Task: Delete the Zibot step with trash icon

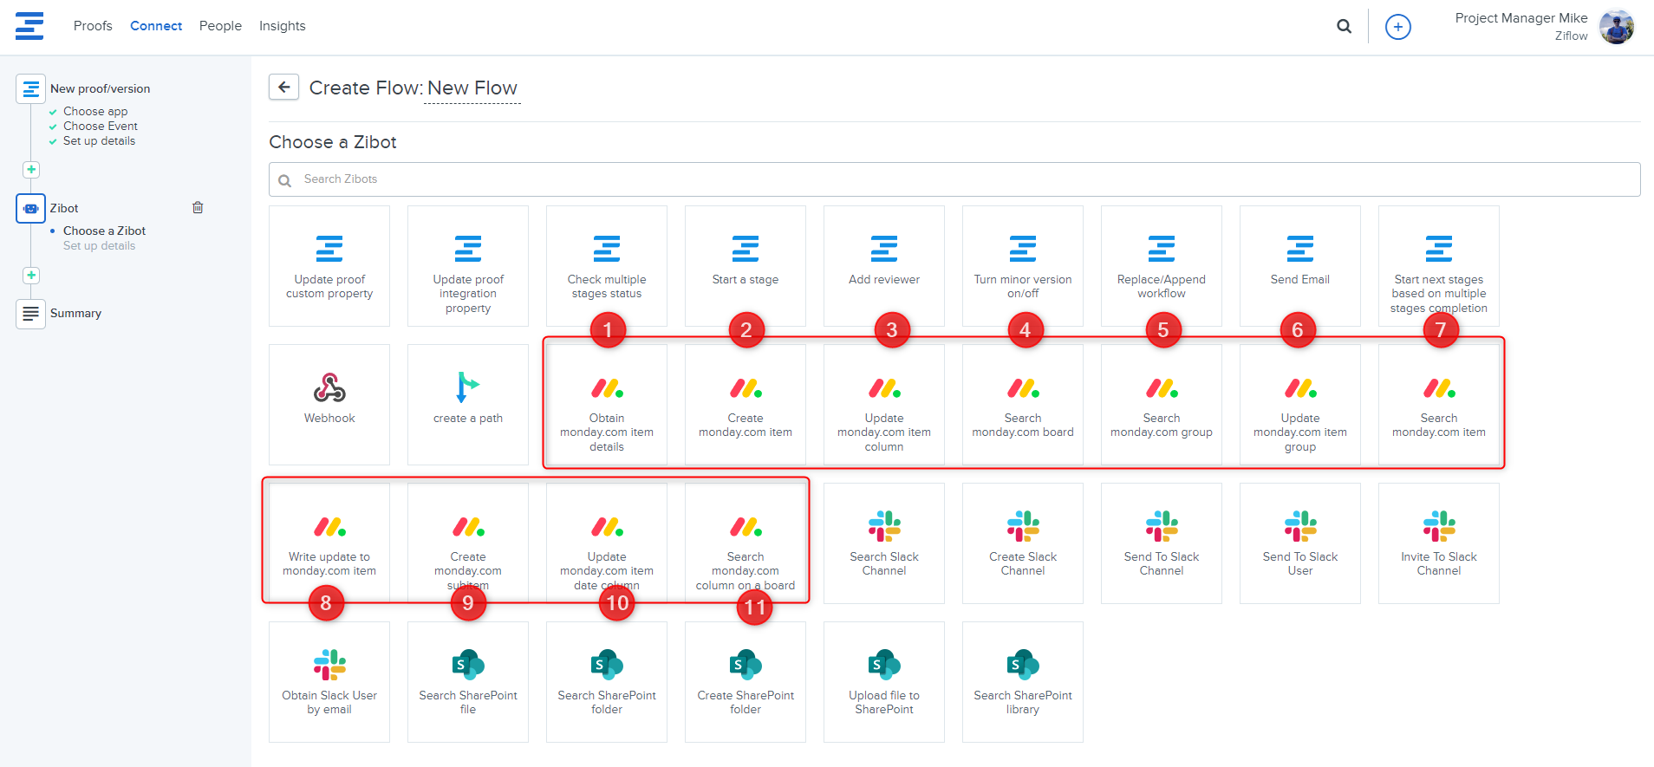Action: click(x=198, y=207)
